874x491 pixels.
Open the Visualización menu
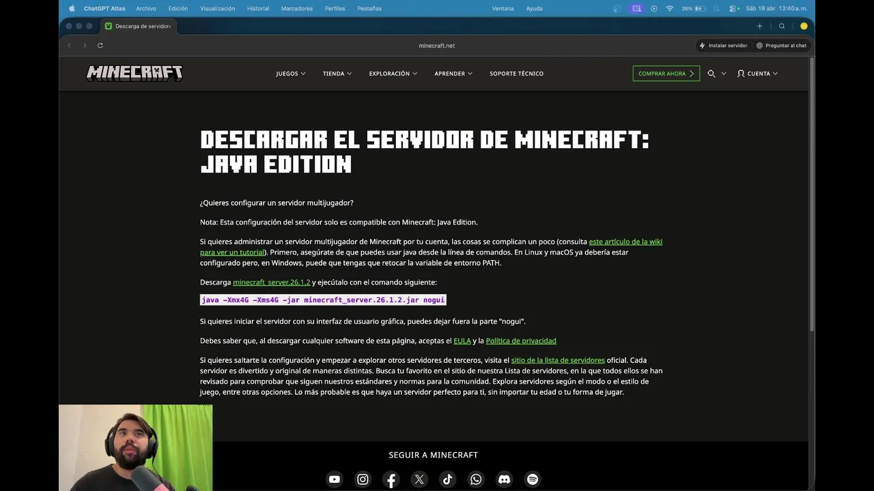click(217, 8)
